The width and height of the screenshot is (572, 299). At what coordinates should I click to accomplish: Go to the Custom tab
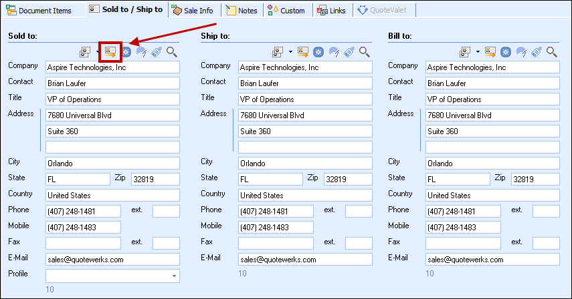(x=286, y=10)
